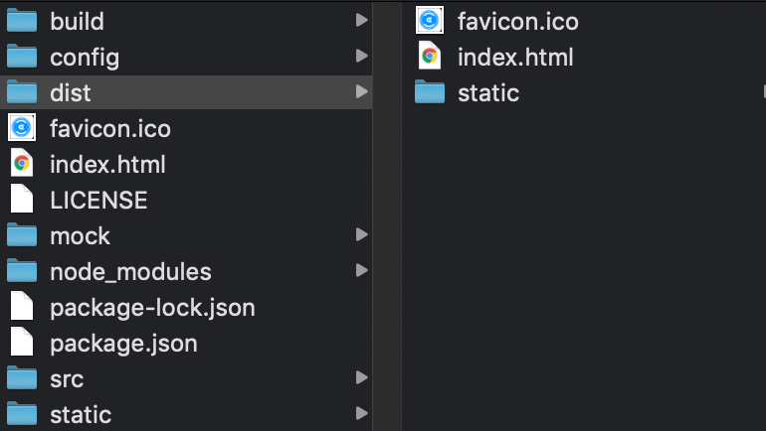Viewport: 766px width, 431px height.
Task: Click the build folder icon
Action: [22, 21]
